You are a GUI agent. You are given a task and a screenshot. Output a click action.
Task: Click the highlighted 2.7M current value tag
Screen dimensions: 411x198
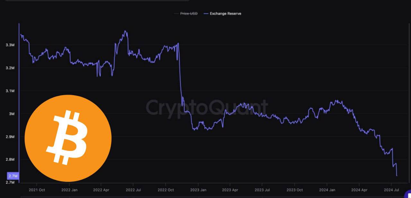point(13,176)
